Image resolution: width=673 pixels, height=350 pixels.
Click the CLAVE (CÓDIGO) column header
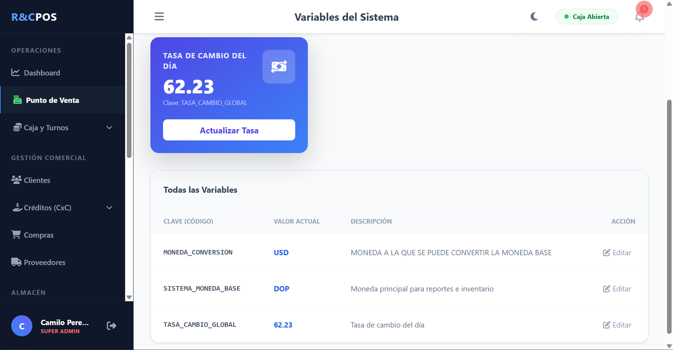point(188,221)
